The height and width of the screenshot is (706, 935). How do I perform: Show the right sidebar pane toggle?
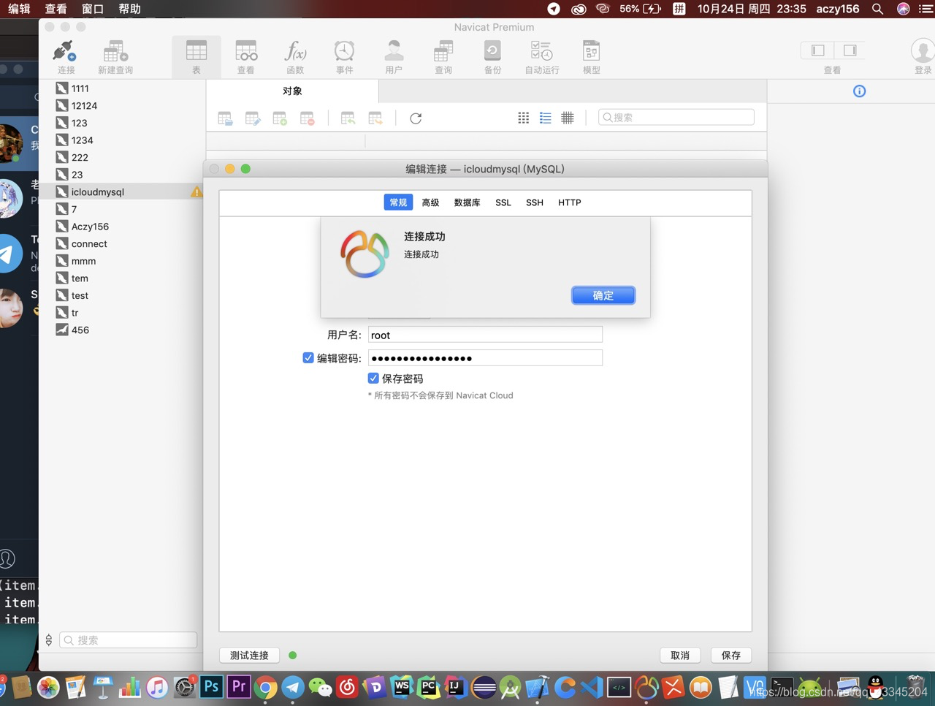coord(850,50)
